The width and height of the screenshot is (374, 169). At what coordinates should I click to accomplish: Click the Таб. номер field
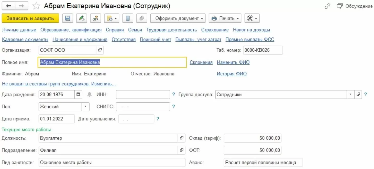[263, 50]
